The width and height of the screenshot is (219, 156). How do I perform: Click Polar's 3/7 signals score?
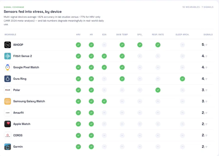[205, 90]
